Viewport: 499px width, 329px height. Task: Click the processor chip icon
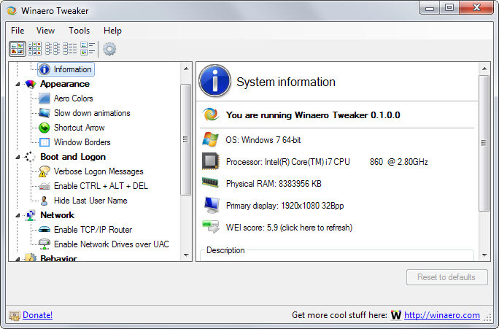click(211, 161)
